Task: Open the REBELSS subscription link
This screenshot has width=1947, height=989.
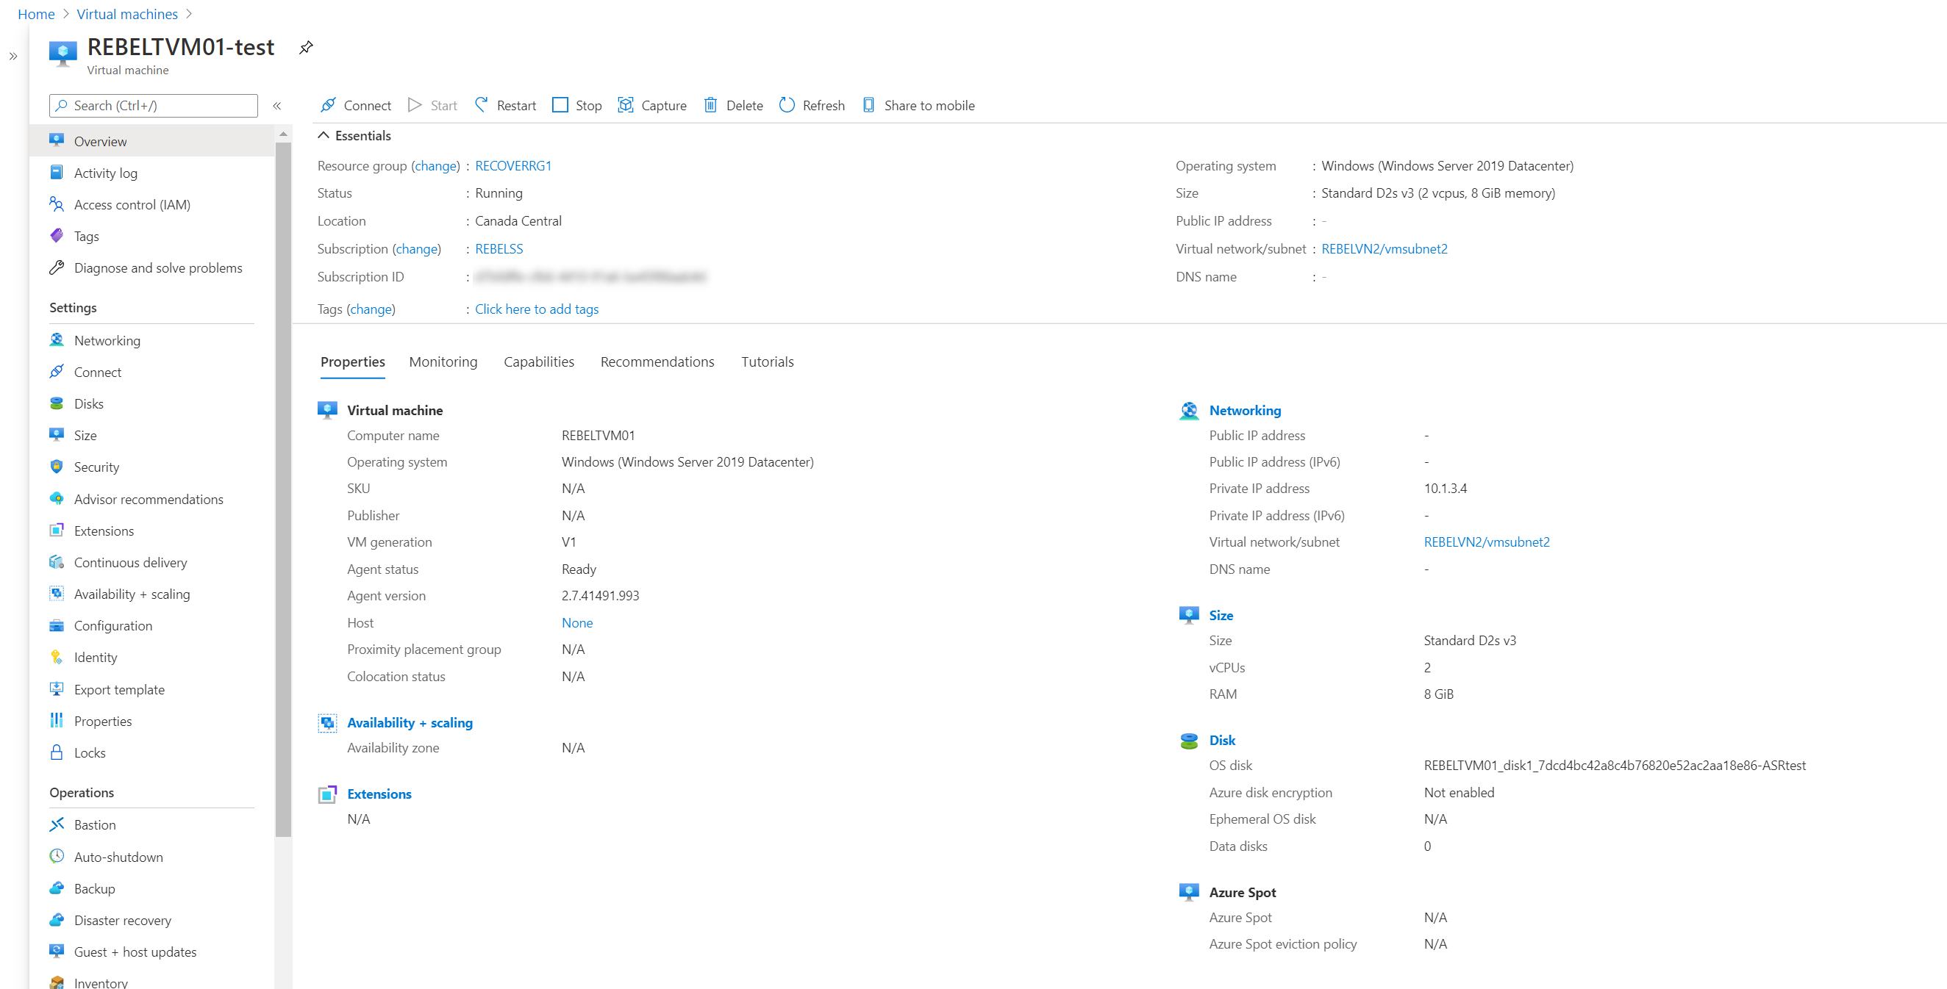Action: [499, 248]
